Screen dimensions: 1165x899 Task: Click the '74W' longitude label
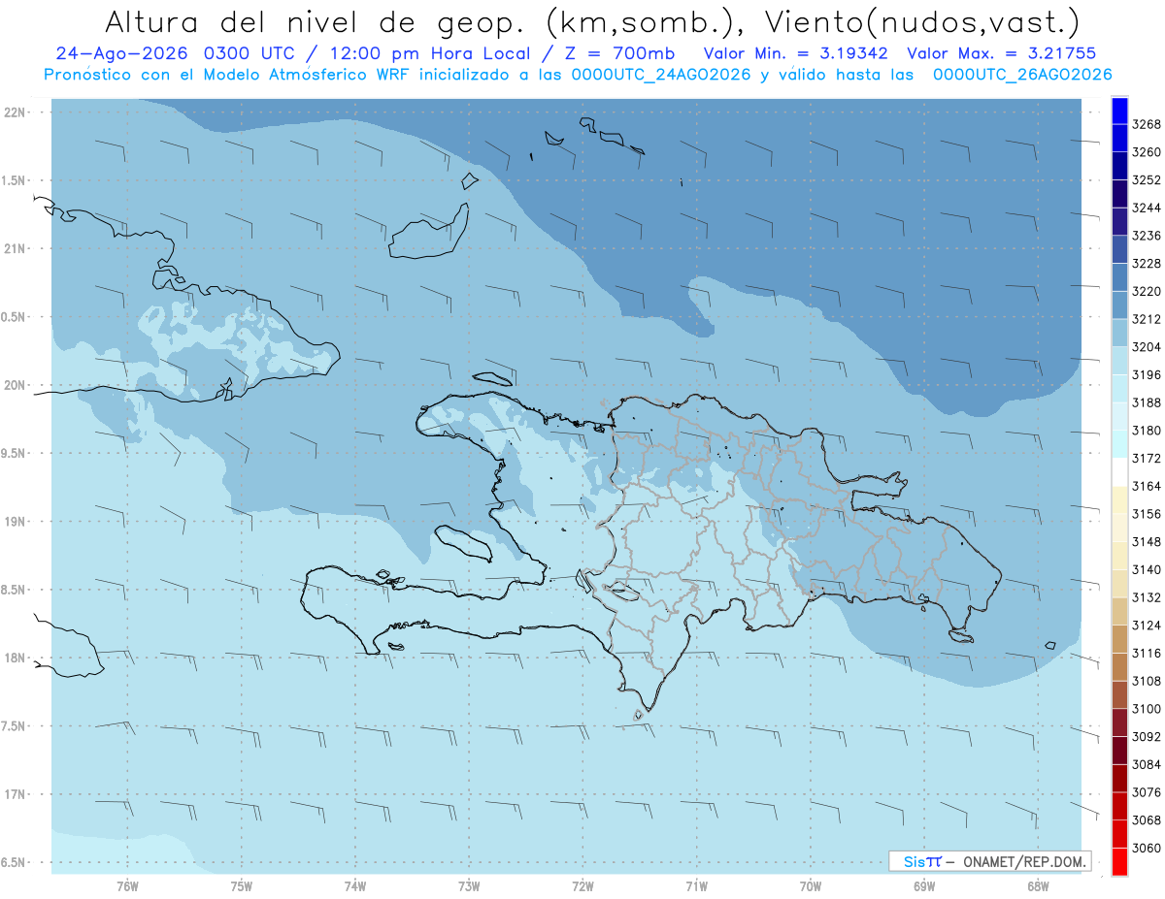point(355,886)
